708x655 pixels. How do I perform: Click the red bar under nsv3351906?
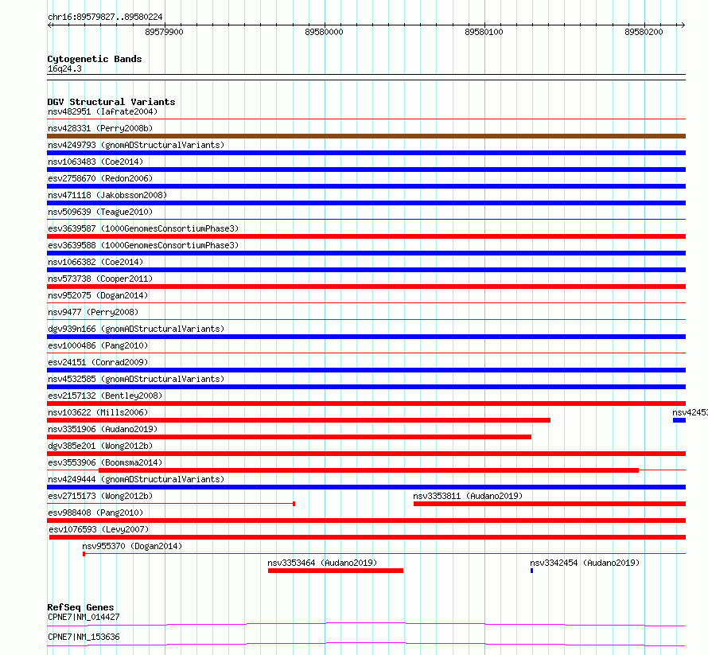point(289,437)
